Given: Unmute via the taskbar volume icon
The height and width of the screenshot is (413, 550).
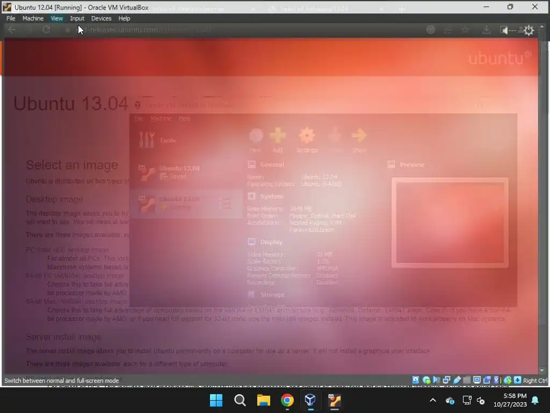Looking at the screenshot, I should (x=481, y=400).
